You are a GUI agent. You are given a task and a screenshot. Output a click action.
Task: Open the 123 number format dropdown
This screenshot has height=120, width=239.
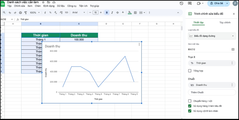tap(66, 13)
